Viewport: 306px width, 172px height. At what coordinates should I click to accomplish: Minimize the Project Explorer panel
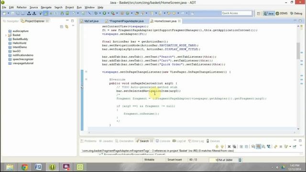[x=67, y=20]
